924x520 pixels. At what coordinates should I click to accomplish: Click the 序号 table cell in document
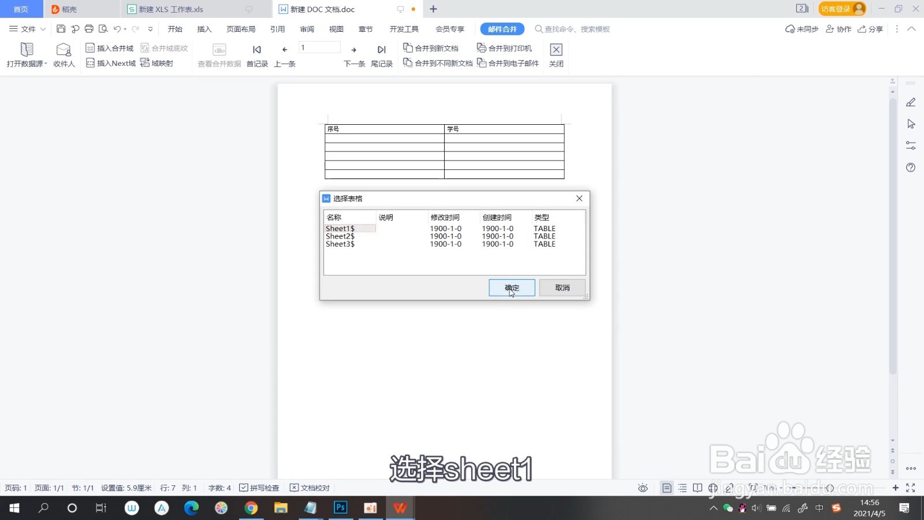click(x=385, y=129)
